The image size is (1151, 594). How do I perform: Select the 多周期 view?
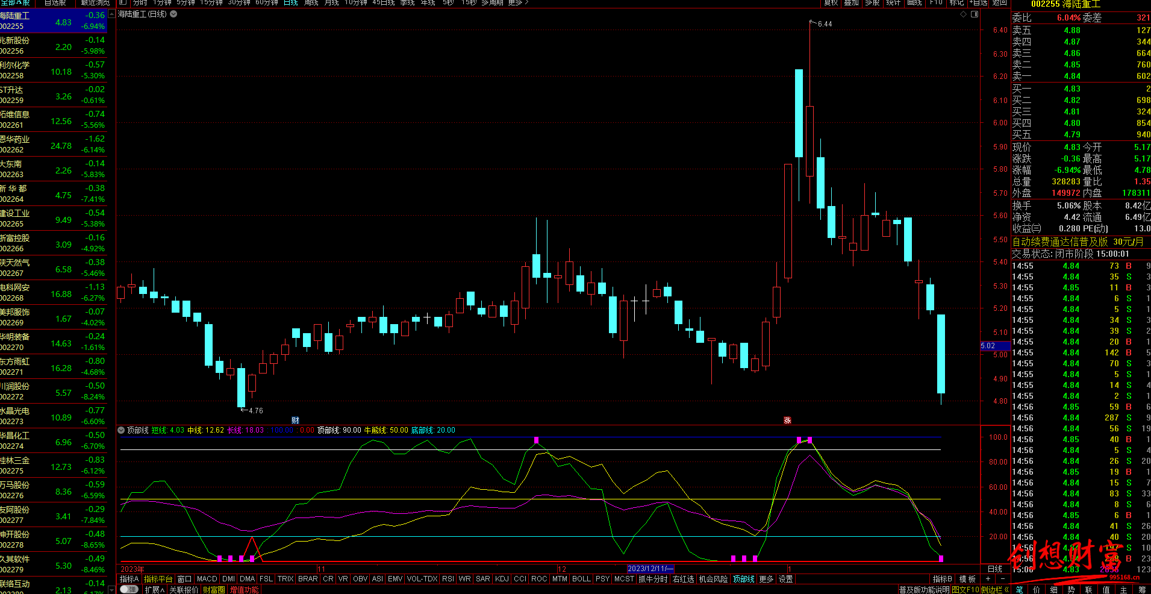tap(492, 2)
